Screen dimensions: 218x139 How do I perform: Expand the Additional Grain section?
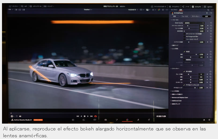click(176, 101)
